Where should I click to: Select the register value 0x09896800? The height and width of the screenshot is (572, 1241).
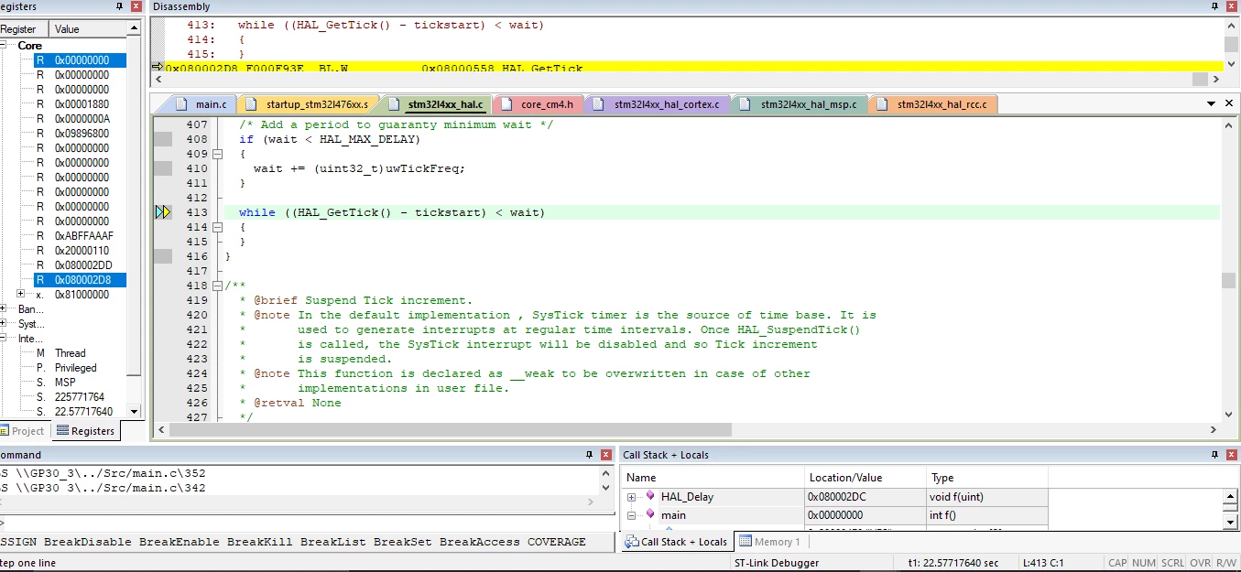[x=82, y=134]
